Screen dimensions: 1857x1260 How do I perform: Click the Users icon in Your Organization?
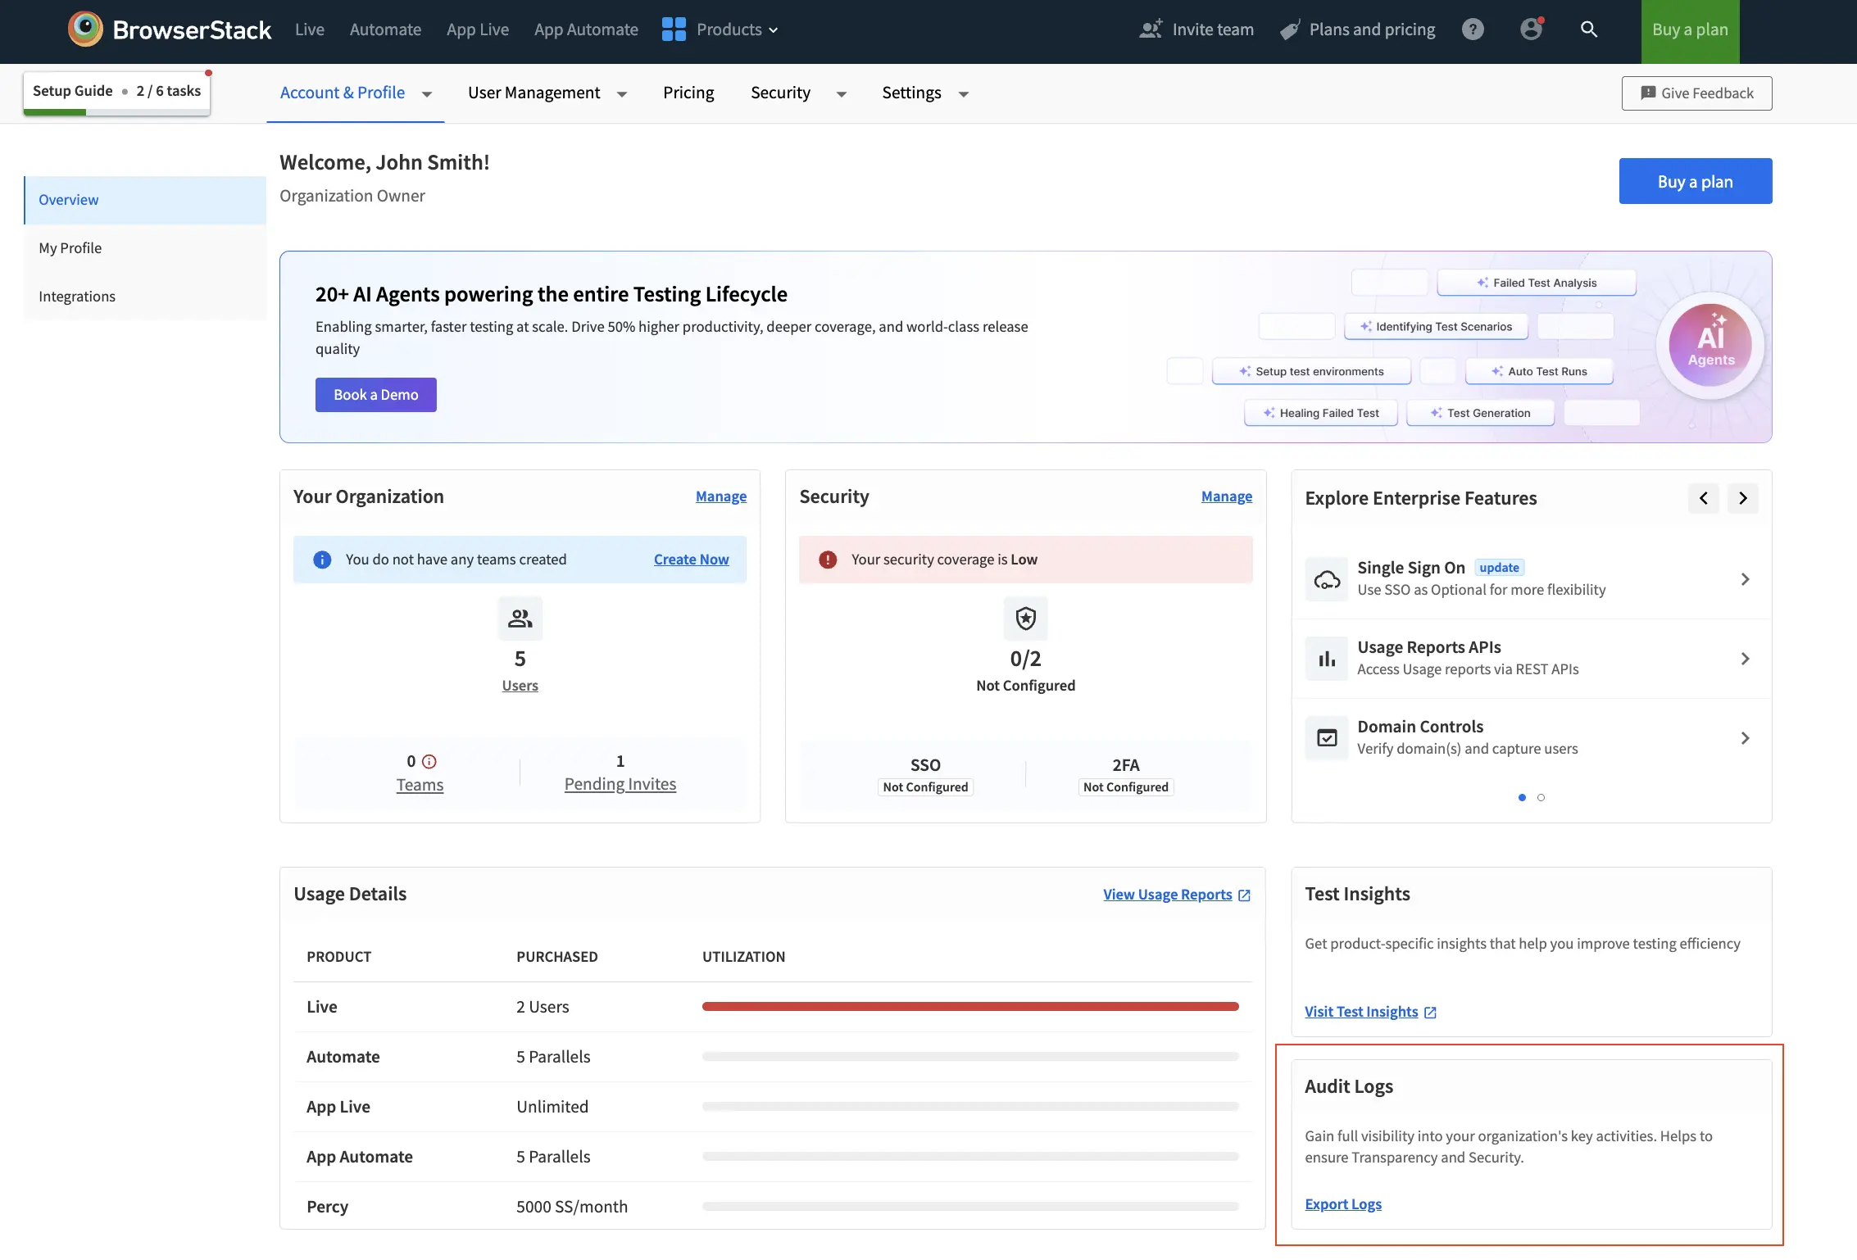click(520, 619)
